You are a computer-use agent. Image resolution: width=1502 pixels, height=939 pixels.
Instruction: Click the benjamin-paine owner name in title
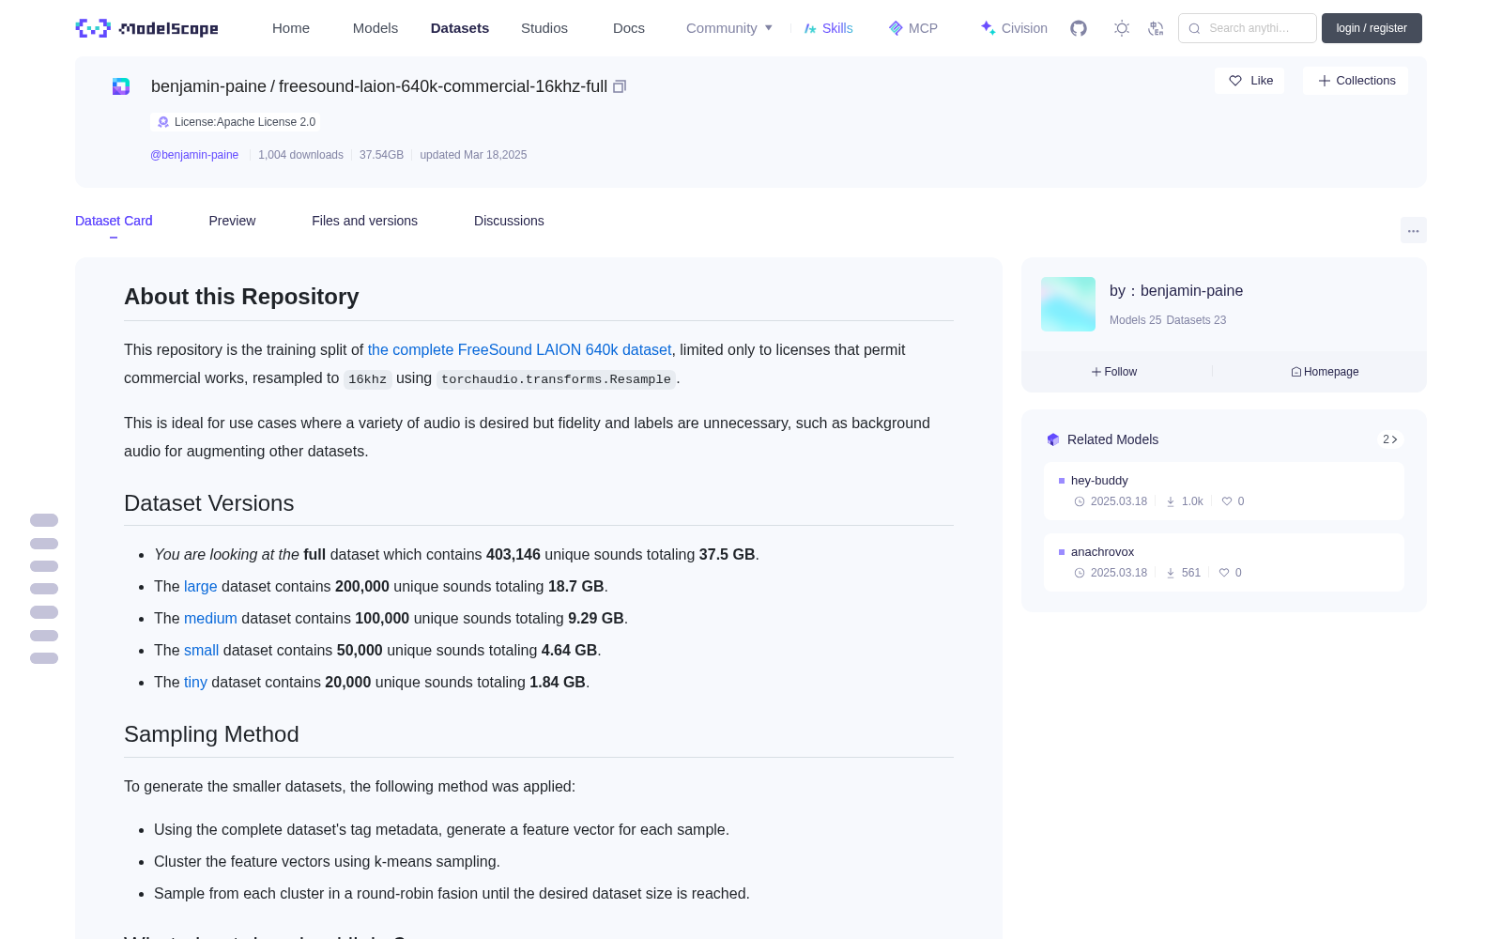(x=208, y=86)
